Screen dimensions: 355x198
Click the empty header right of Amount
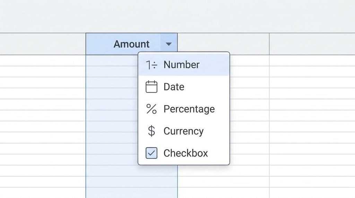pyautogui.click(x=224, y=44)
